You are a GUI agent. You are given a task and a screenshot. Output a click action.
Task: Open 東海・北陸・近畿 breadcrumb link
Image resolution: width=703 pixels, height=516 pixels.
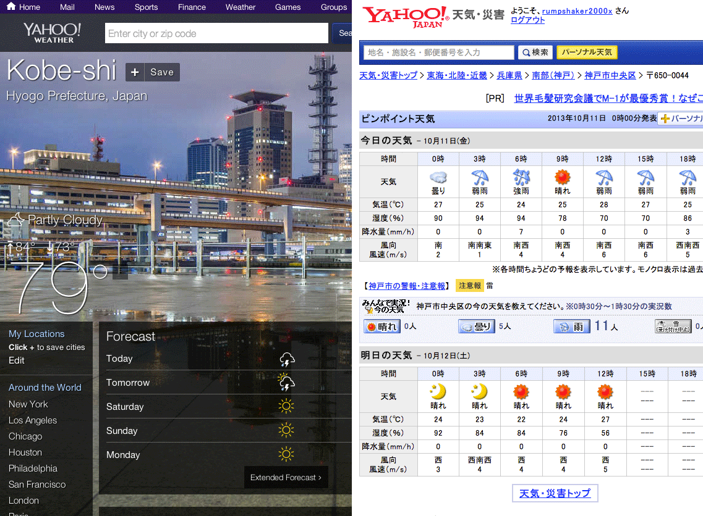pos(457,75)
